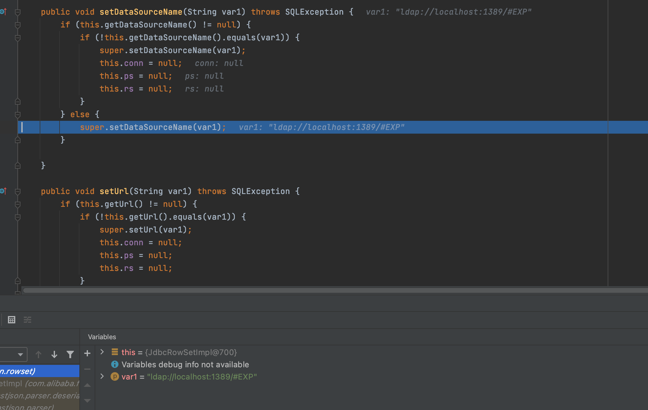Click the inline hint 'conn: null'

tap(219, 63)
